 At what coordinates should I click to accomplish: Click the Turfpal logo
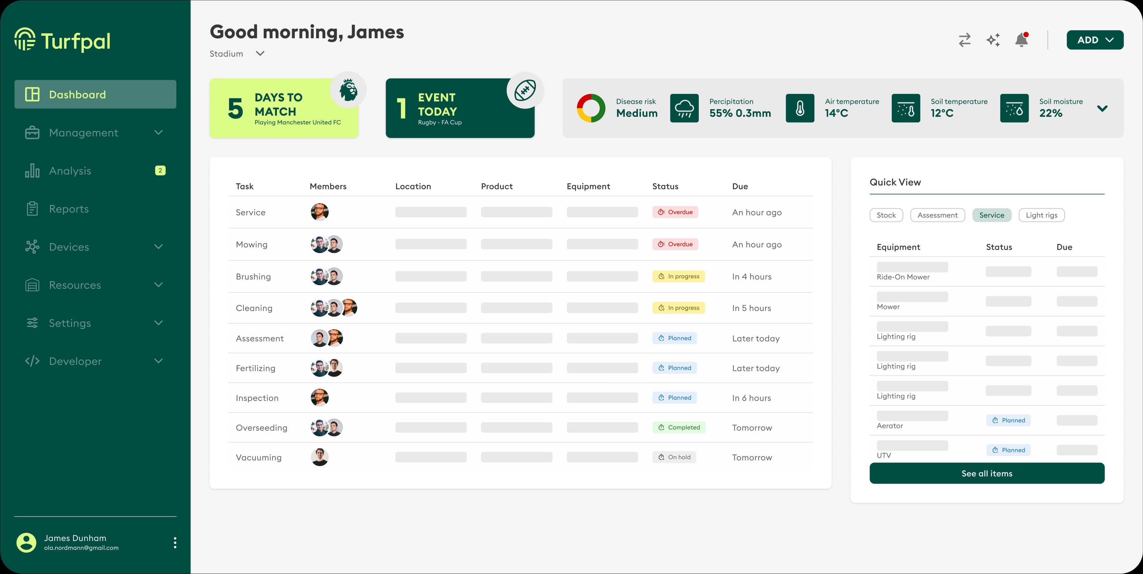(x=62, y=40)
